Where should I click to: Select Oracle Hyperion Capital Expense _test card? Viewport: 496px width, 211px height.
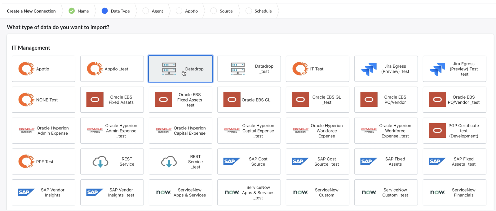(x=249, y=131)
